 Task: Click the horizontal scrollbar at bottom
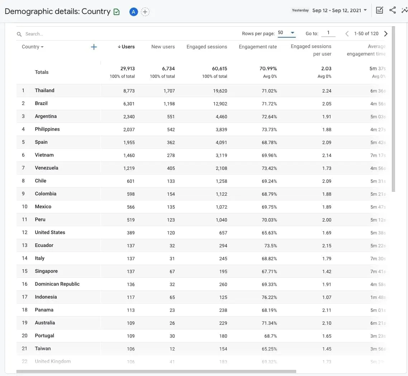point(156,371)
